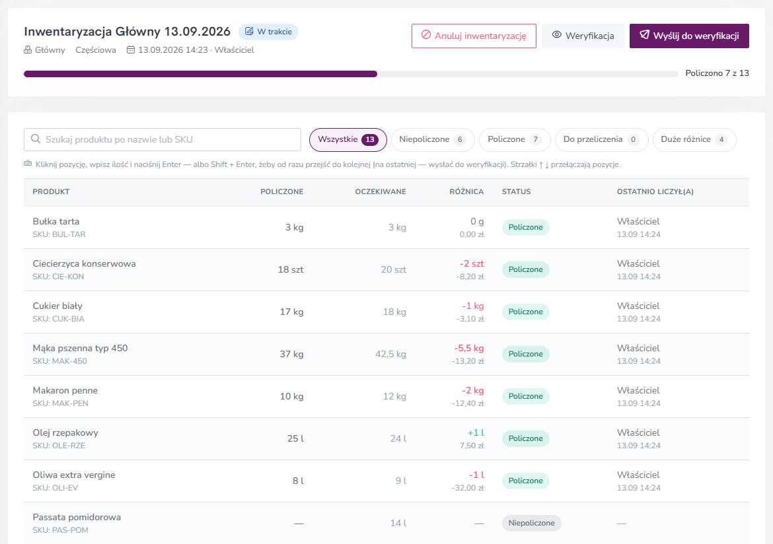Click the calendar icon beside 13.09.2026 14:23
This screenshot has height=544, width=773.
[x=131, y=50]
